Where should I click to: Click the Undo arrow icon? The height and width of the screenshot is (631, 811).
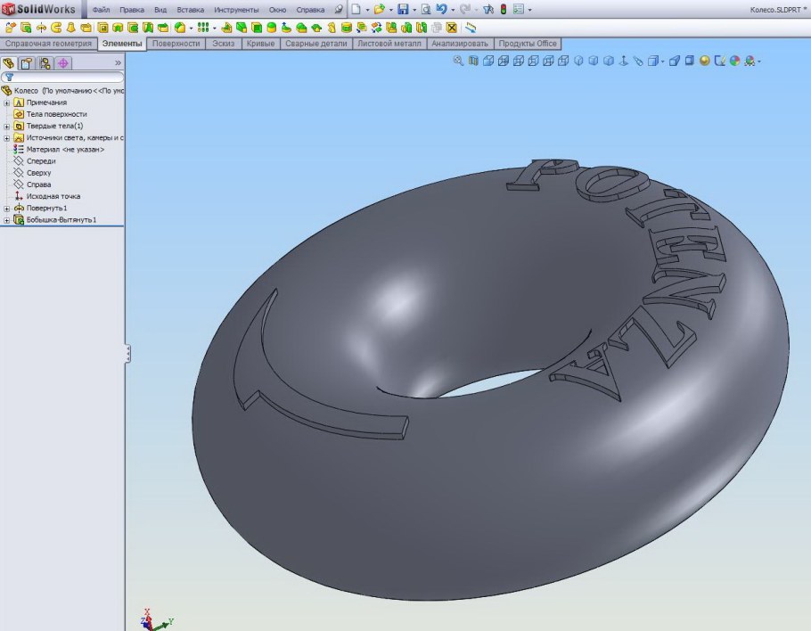pyautogui.click(x=441, y=9)
